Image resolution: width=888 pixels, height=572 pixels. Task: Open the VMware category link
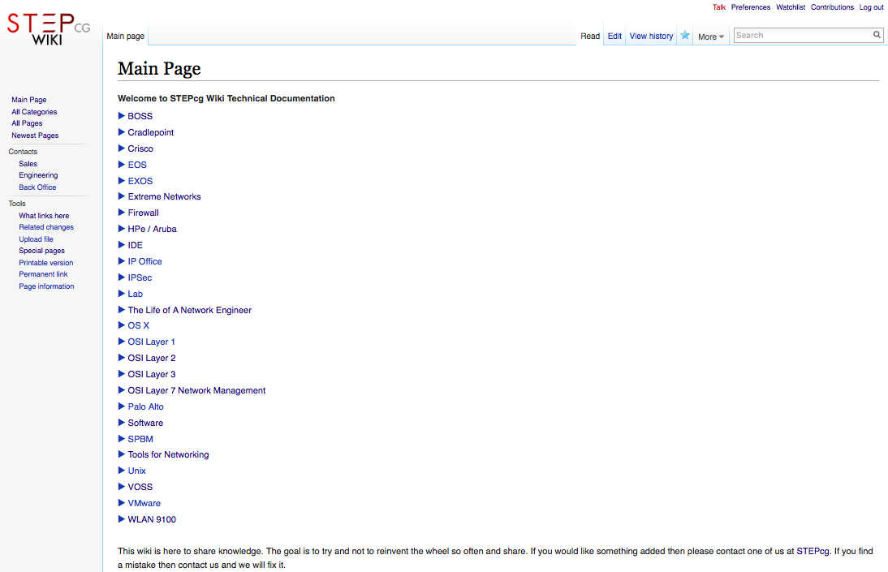coord(144,503)
